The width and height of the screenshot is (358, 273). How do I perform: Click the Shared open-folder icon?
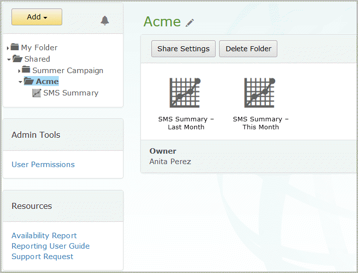(x=17, y=59)
